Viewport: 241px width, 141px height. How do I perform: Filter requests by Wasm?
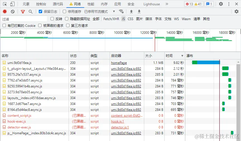186,19
